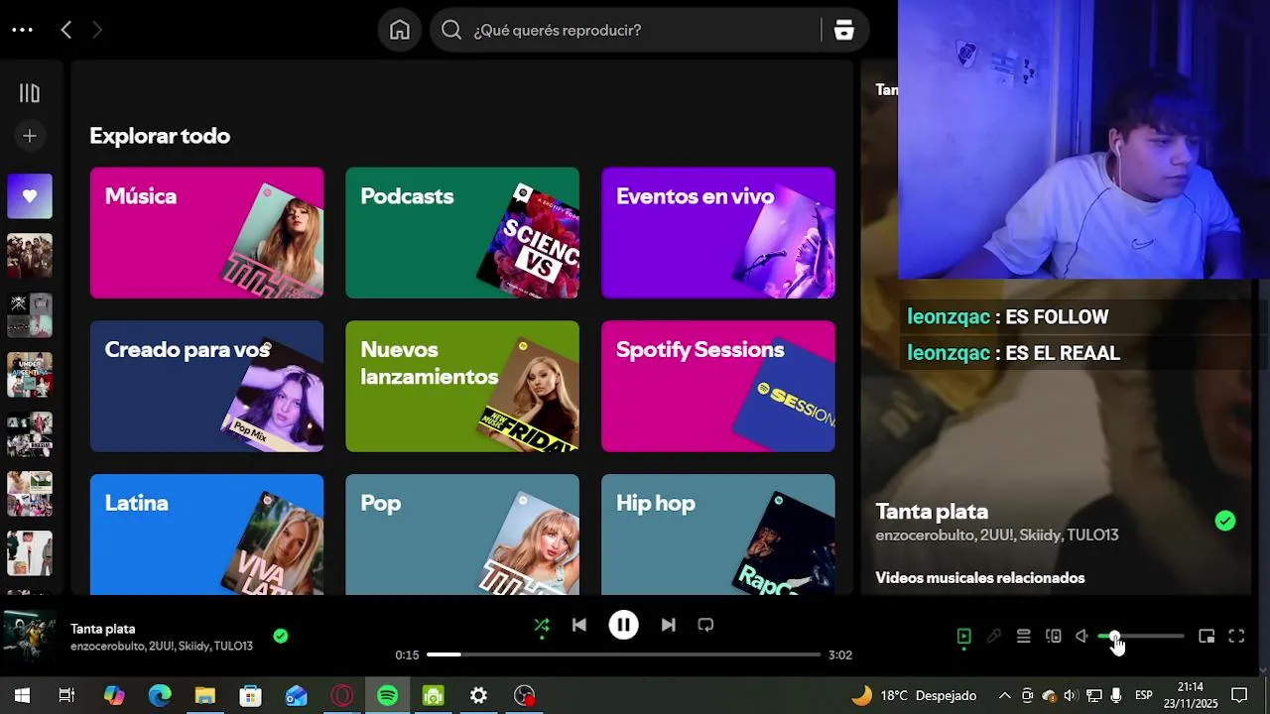Image resolution: width=1270 pixels, height=714 pixels.
Task: Open the Eventos en vivo card
Action: point(718,233)
